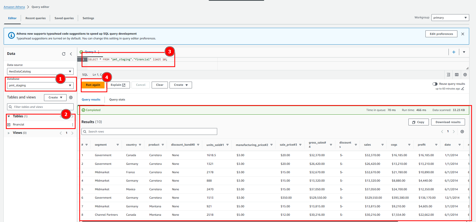Copy the query results
This screenshot has height=222, width=476.
pos(418,122)
